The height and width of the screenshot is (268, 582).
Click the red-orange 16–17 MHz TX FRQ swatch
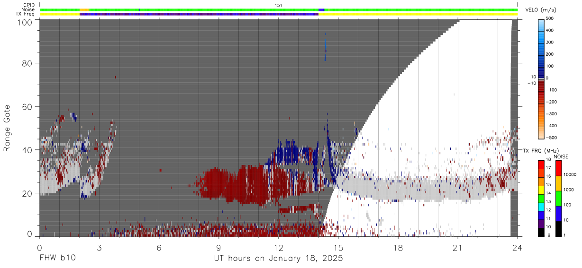pos(541,173)
